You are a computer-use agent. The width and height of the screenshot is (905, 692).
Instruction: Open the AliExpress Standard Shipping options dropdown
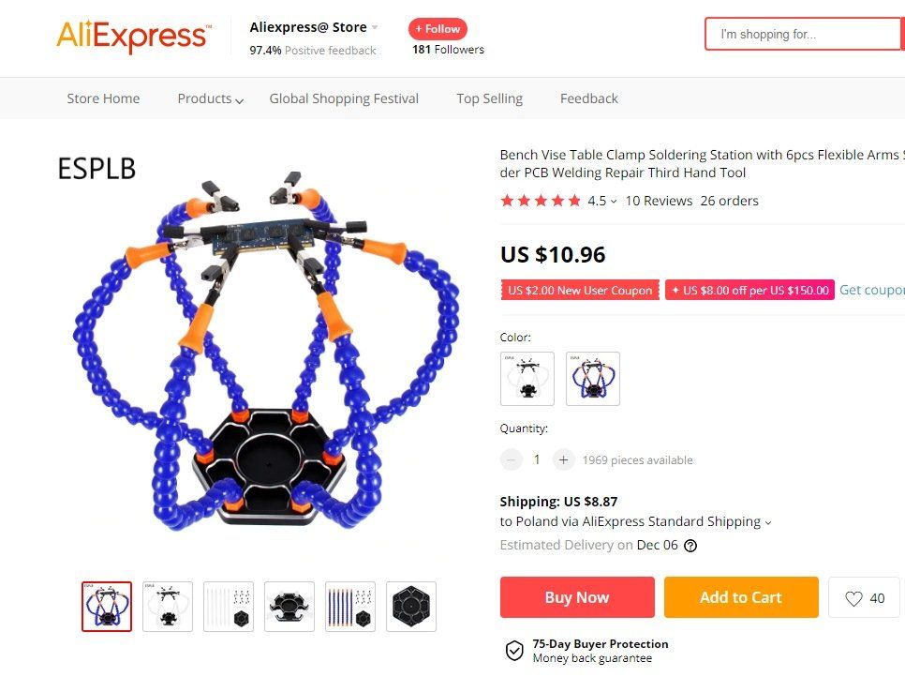(x=767, y=523)
